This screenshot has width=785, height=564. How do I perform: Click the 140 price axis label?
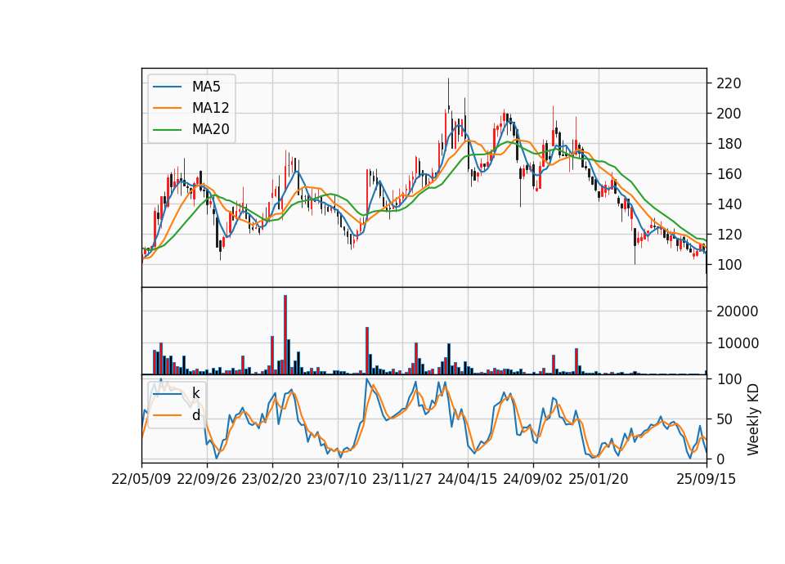(x=729, y=204)
